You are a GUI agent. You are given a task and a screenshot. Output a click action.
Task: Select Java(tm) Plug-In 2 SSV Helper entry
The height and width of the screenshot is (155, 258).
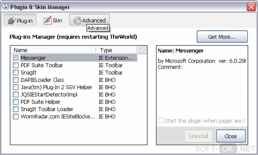pyautogui.click(x=56, y=87)
